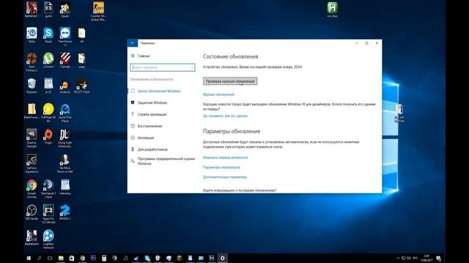Viewport: 469px width, 263px height.
Task: Click the Settings gear taskbar button
Action: tap(223, 258)
